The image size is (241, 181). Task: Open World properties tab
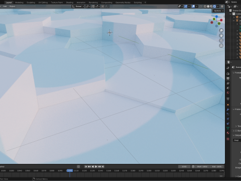(228, 93)
